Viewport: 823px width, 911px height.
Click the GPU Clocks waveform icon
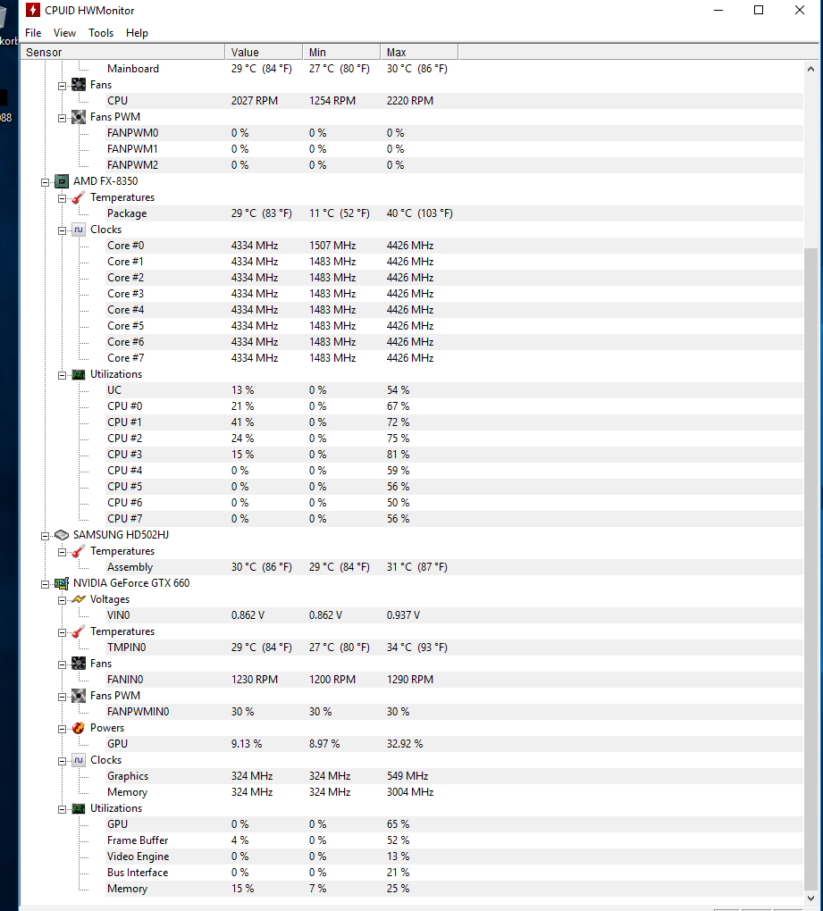pos(79,760)
